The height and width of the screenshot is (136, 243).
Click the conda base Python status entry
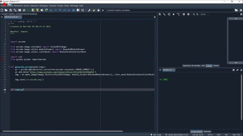pyautogui.click(x=177, y=135)
